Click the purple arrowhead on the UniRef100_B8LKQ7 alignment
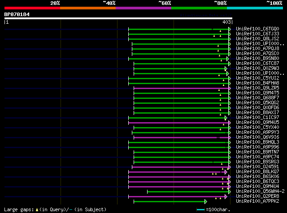 [x=226, y=172]
